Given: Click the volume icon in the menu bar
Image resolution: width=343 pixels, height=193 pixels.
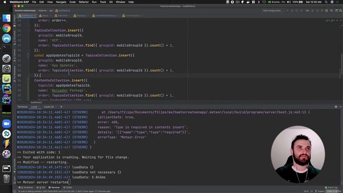Looking at the screenshot, I should coord(289,2).
